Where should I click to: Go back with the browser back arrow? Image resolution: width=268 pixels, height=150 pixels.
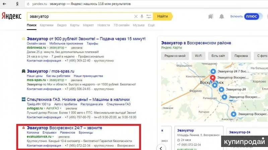tap(4, 4)
